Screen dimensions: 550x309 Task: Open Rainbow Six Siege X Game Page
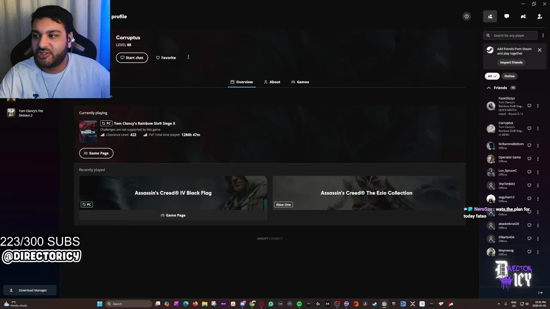click(x=96, y=153)
